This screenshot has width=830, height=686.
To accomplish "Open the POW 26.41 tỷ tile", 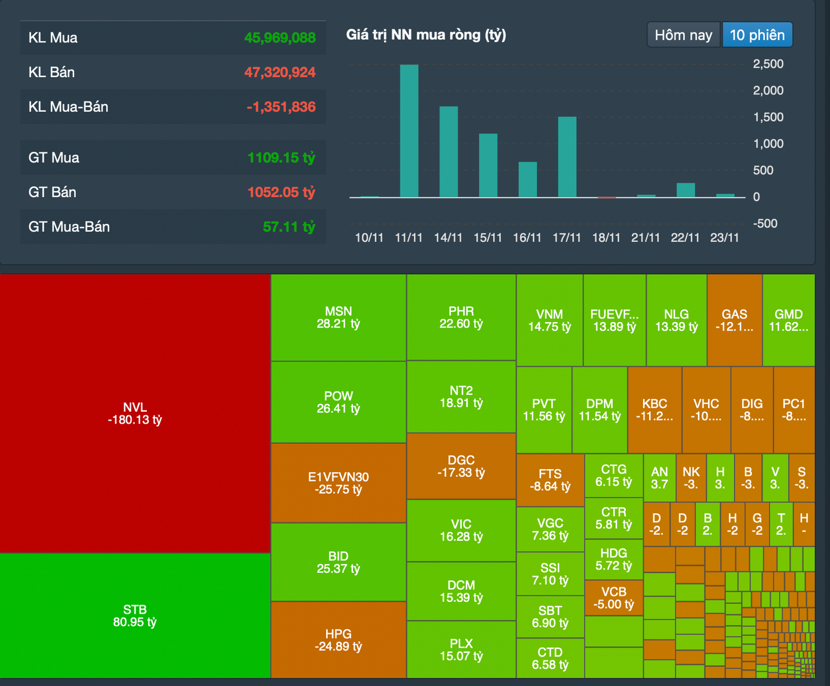I will coord(339,402).
